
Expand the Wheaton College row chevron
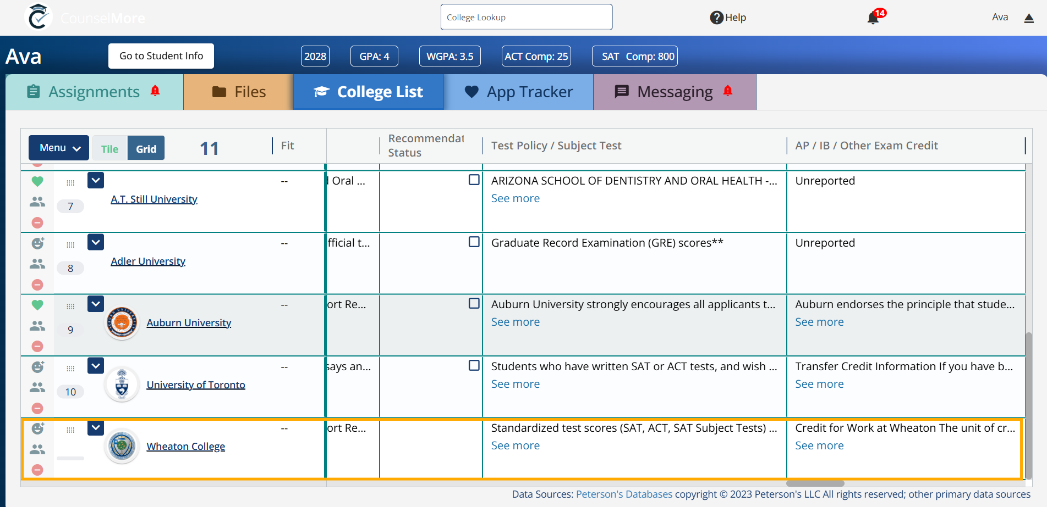coord(96,427)
